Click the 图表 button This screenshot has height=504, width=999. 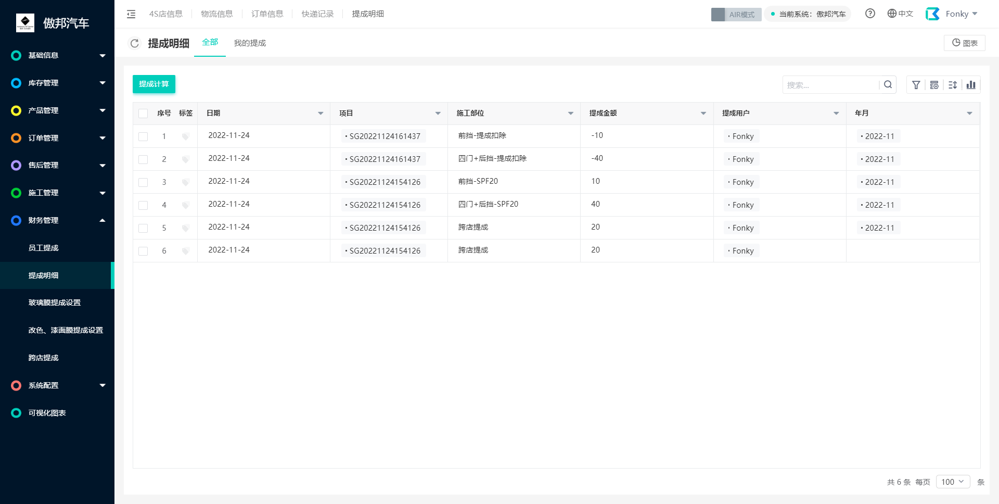[965, 43]
